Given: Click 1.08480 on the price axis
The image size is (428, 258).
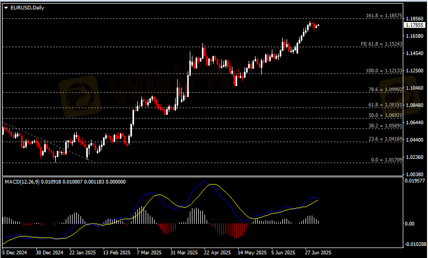Looking at the screenshot, I should coord(415,105).
